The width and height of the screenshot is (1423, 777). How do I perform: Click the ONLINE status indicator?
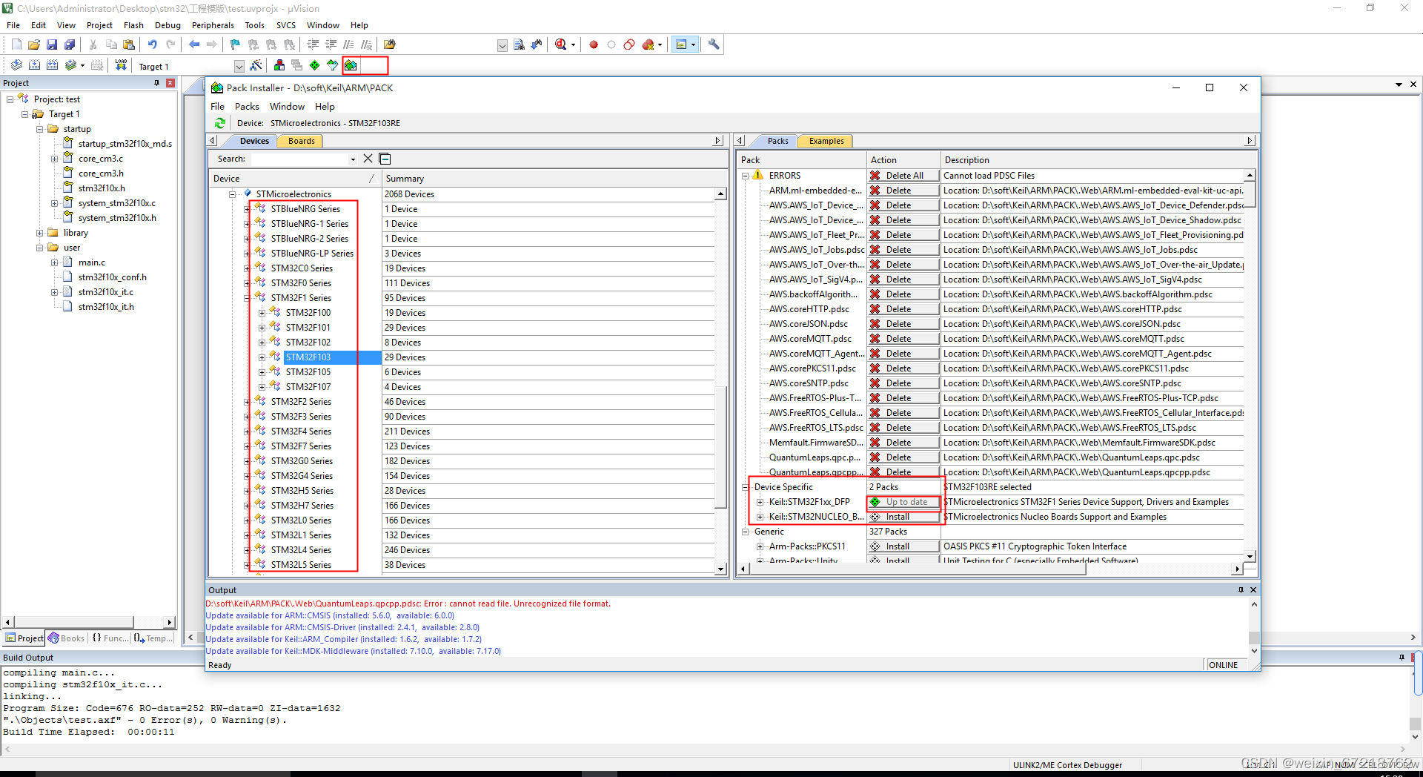[x=1224, y=665]
